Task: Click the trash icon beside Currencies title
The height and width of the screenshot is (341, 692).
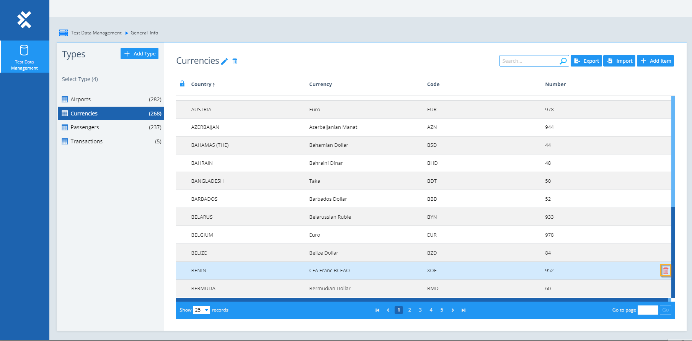Action: coord(235,61)
